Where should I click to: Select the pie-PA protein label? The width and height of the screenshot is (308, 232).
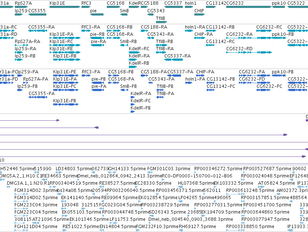click(x=99, y=86)
